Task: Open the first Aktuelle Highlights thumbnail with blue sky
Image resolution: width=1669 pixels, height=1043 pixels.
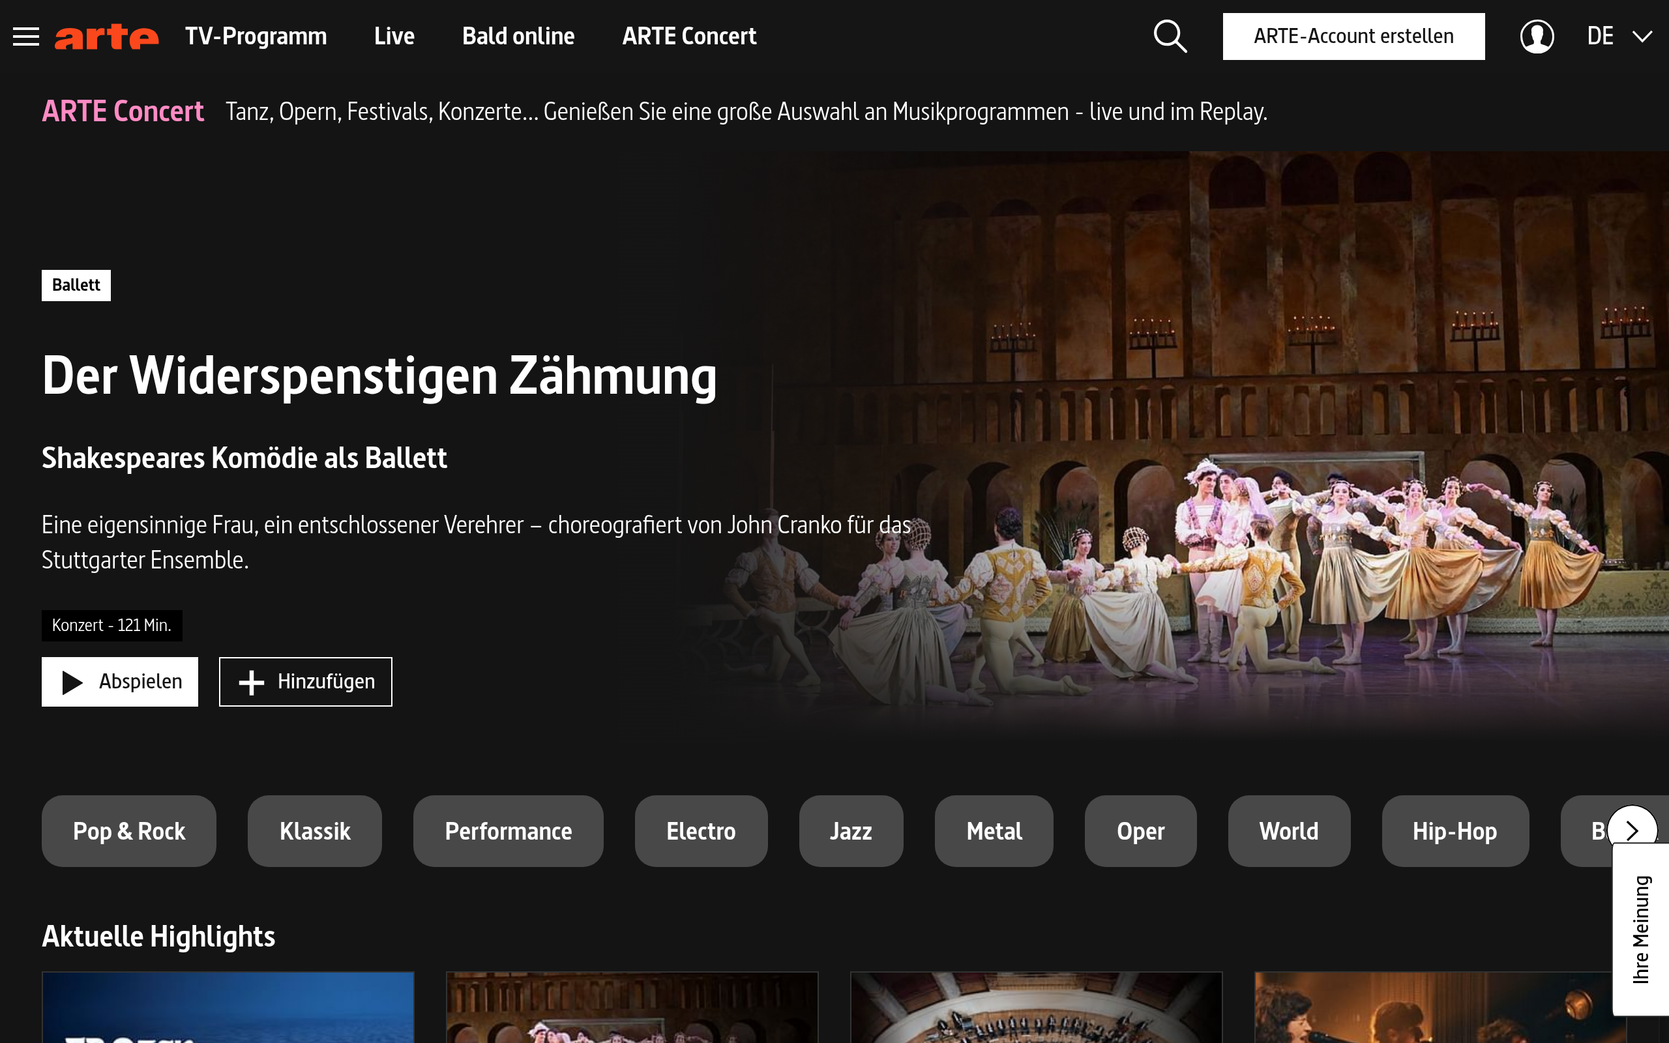Action: coord(228,1007)
